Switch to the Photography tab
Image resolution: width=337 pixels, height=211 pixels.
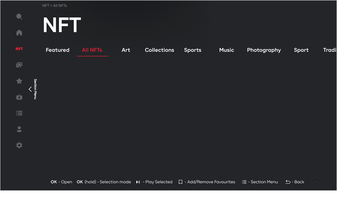coord(264,50)
